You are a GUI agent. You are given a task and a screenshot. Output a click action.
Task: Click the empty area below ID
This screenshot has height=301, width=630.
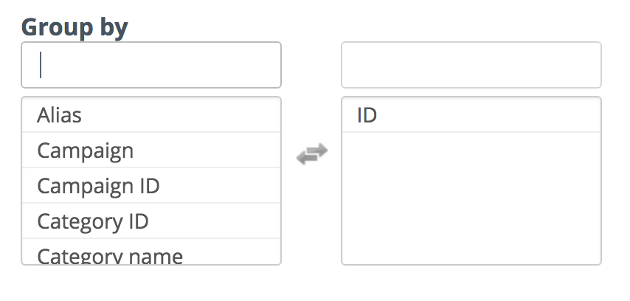coord(471,198)
